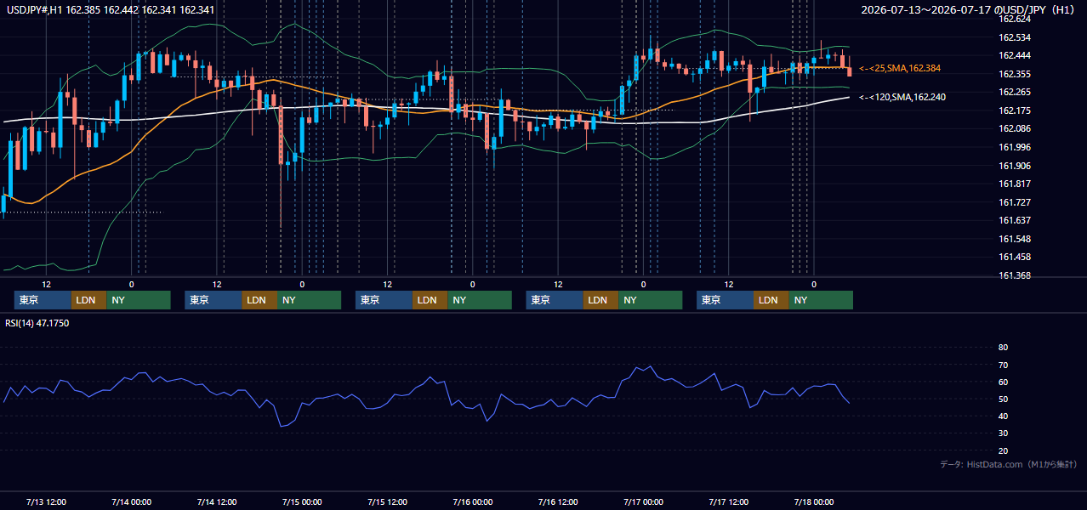The image size is (1087, 510).
Task: Select the 7/16 00:00 time axis label
Action: click(x=472, y=501)
